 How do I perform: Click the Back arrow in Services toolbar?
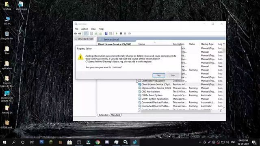pos(76,33)
